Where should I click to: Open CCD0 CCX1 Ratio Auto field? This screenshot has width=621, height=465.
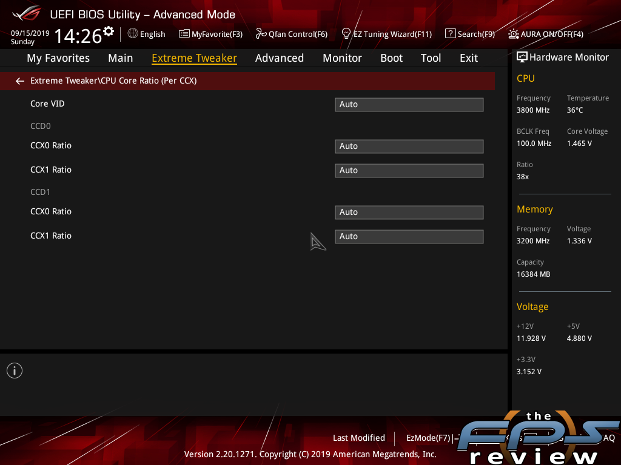click(x=409, y=170)
